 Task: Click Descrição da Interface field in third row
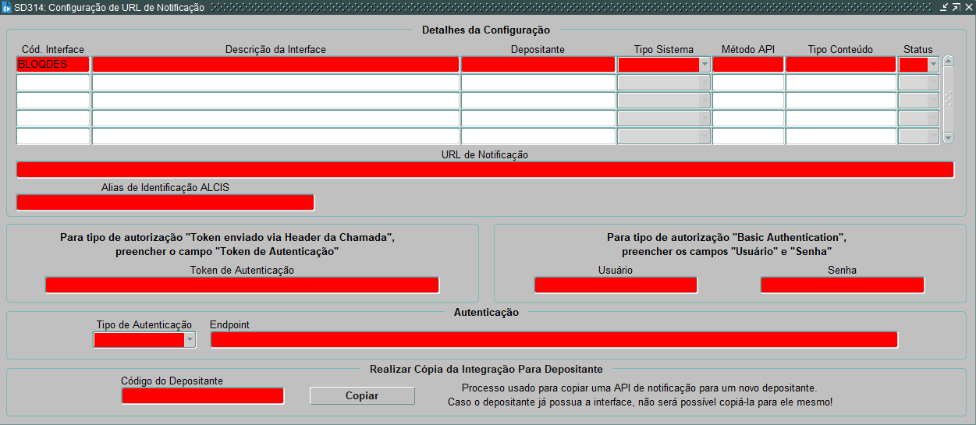275,101
